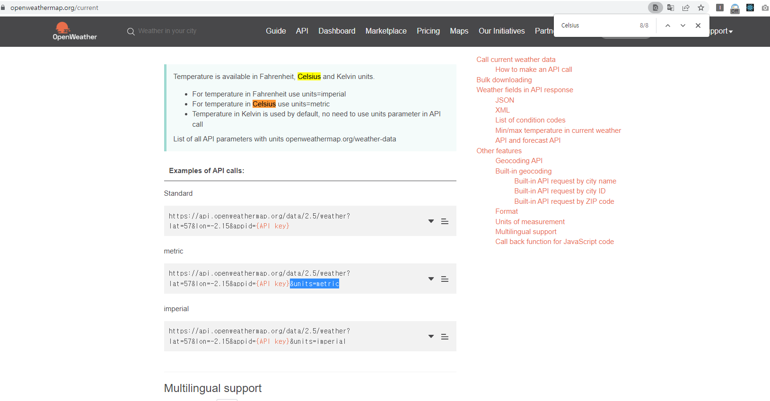Click the dark square extension icon
The width and height of the screenshot is (770, 401).
click(x=720, y=8)
